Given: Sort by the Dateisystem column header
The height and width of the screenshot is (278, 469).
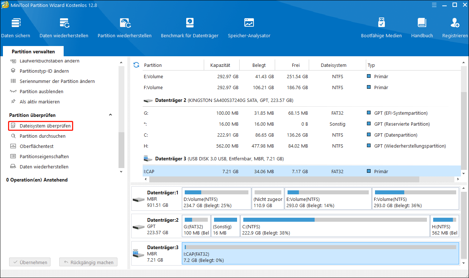Looking at the screenshot, I should click(x=334, y=65).
